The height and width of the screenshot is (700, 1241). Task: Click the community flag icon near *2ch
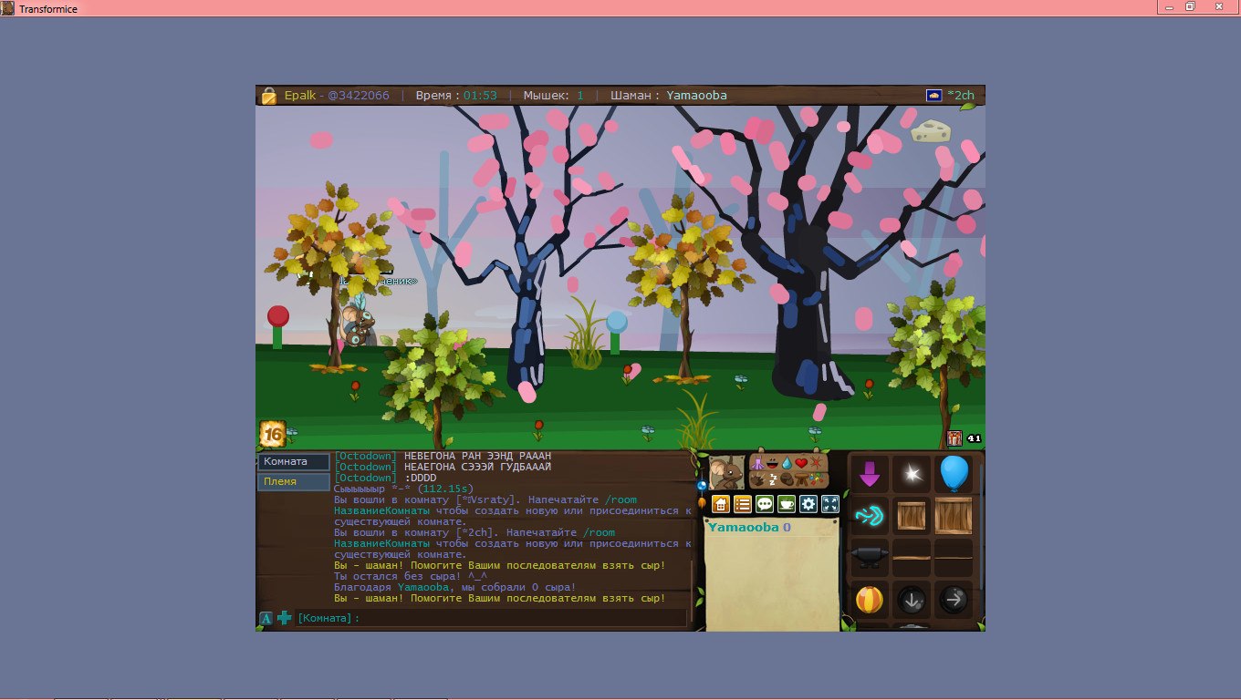(x=934, y=95)
